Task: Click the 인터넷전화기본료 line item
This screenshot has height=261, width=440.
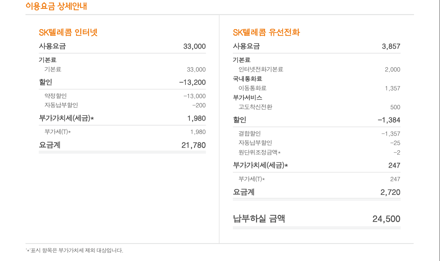Action: coord(261,69)
